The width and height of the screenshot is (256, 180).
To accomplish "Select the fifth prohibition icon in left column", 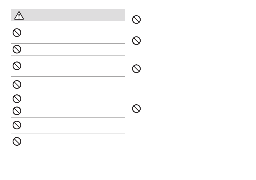I will (17, 99).
